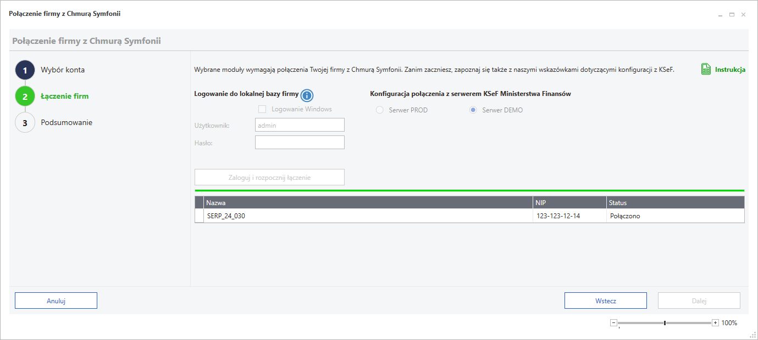Click Zaloguj i rozpocznij łączenie button
Image resolution: width=758 pixels, height=340 pixels.
pos(269,177)
